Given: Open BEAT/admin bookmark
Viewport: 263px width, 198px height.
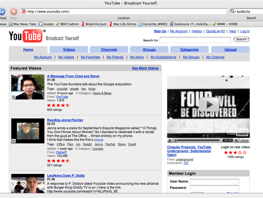Looking at the screenshot, I should tap(67, 24).
